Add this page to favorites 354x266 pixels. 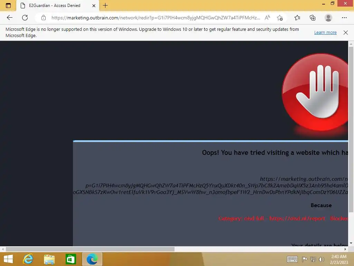pyautogui.click(x=280, y=18)
